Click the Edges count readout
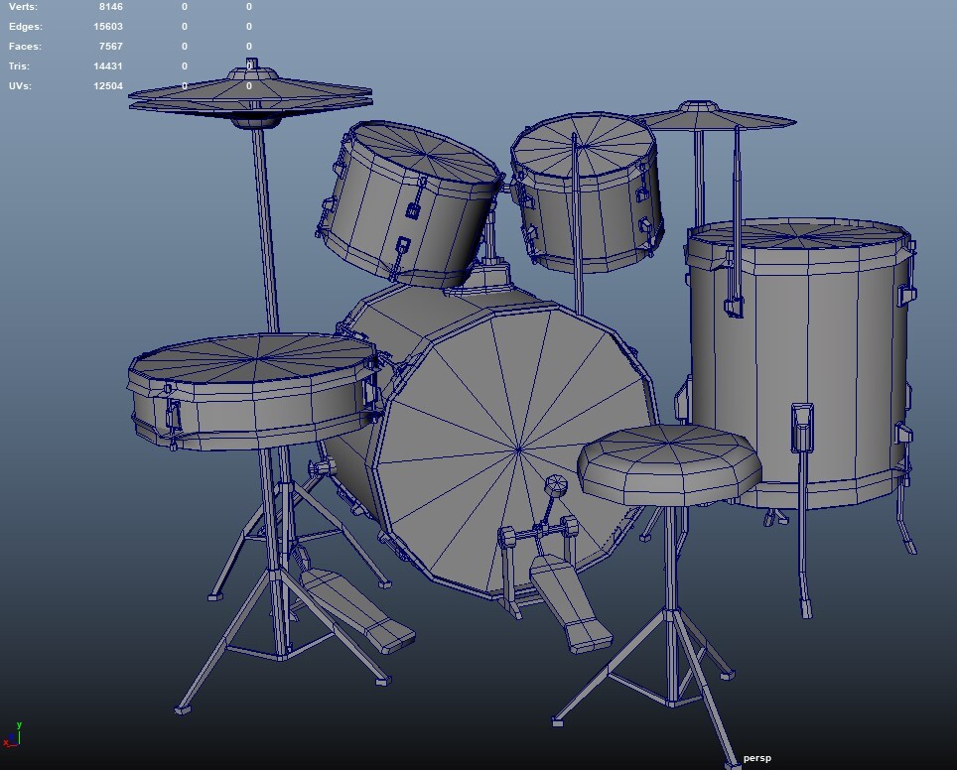The height and width of the screenshot is (770, 957). (x=109, y=26)
